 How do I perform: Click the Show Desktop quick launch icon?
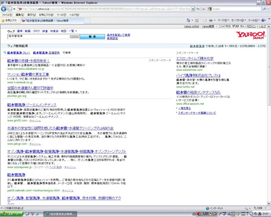coord(28,214)
